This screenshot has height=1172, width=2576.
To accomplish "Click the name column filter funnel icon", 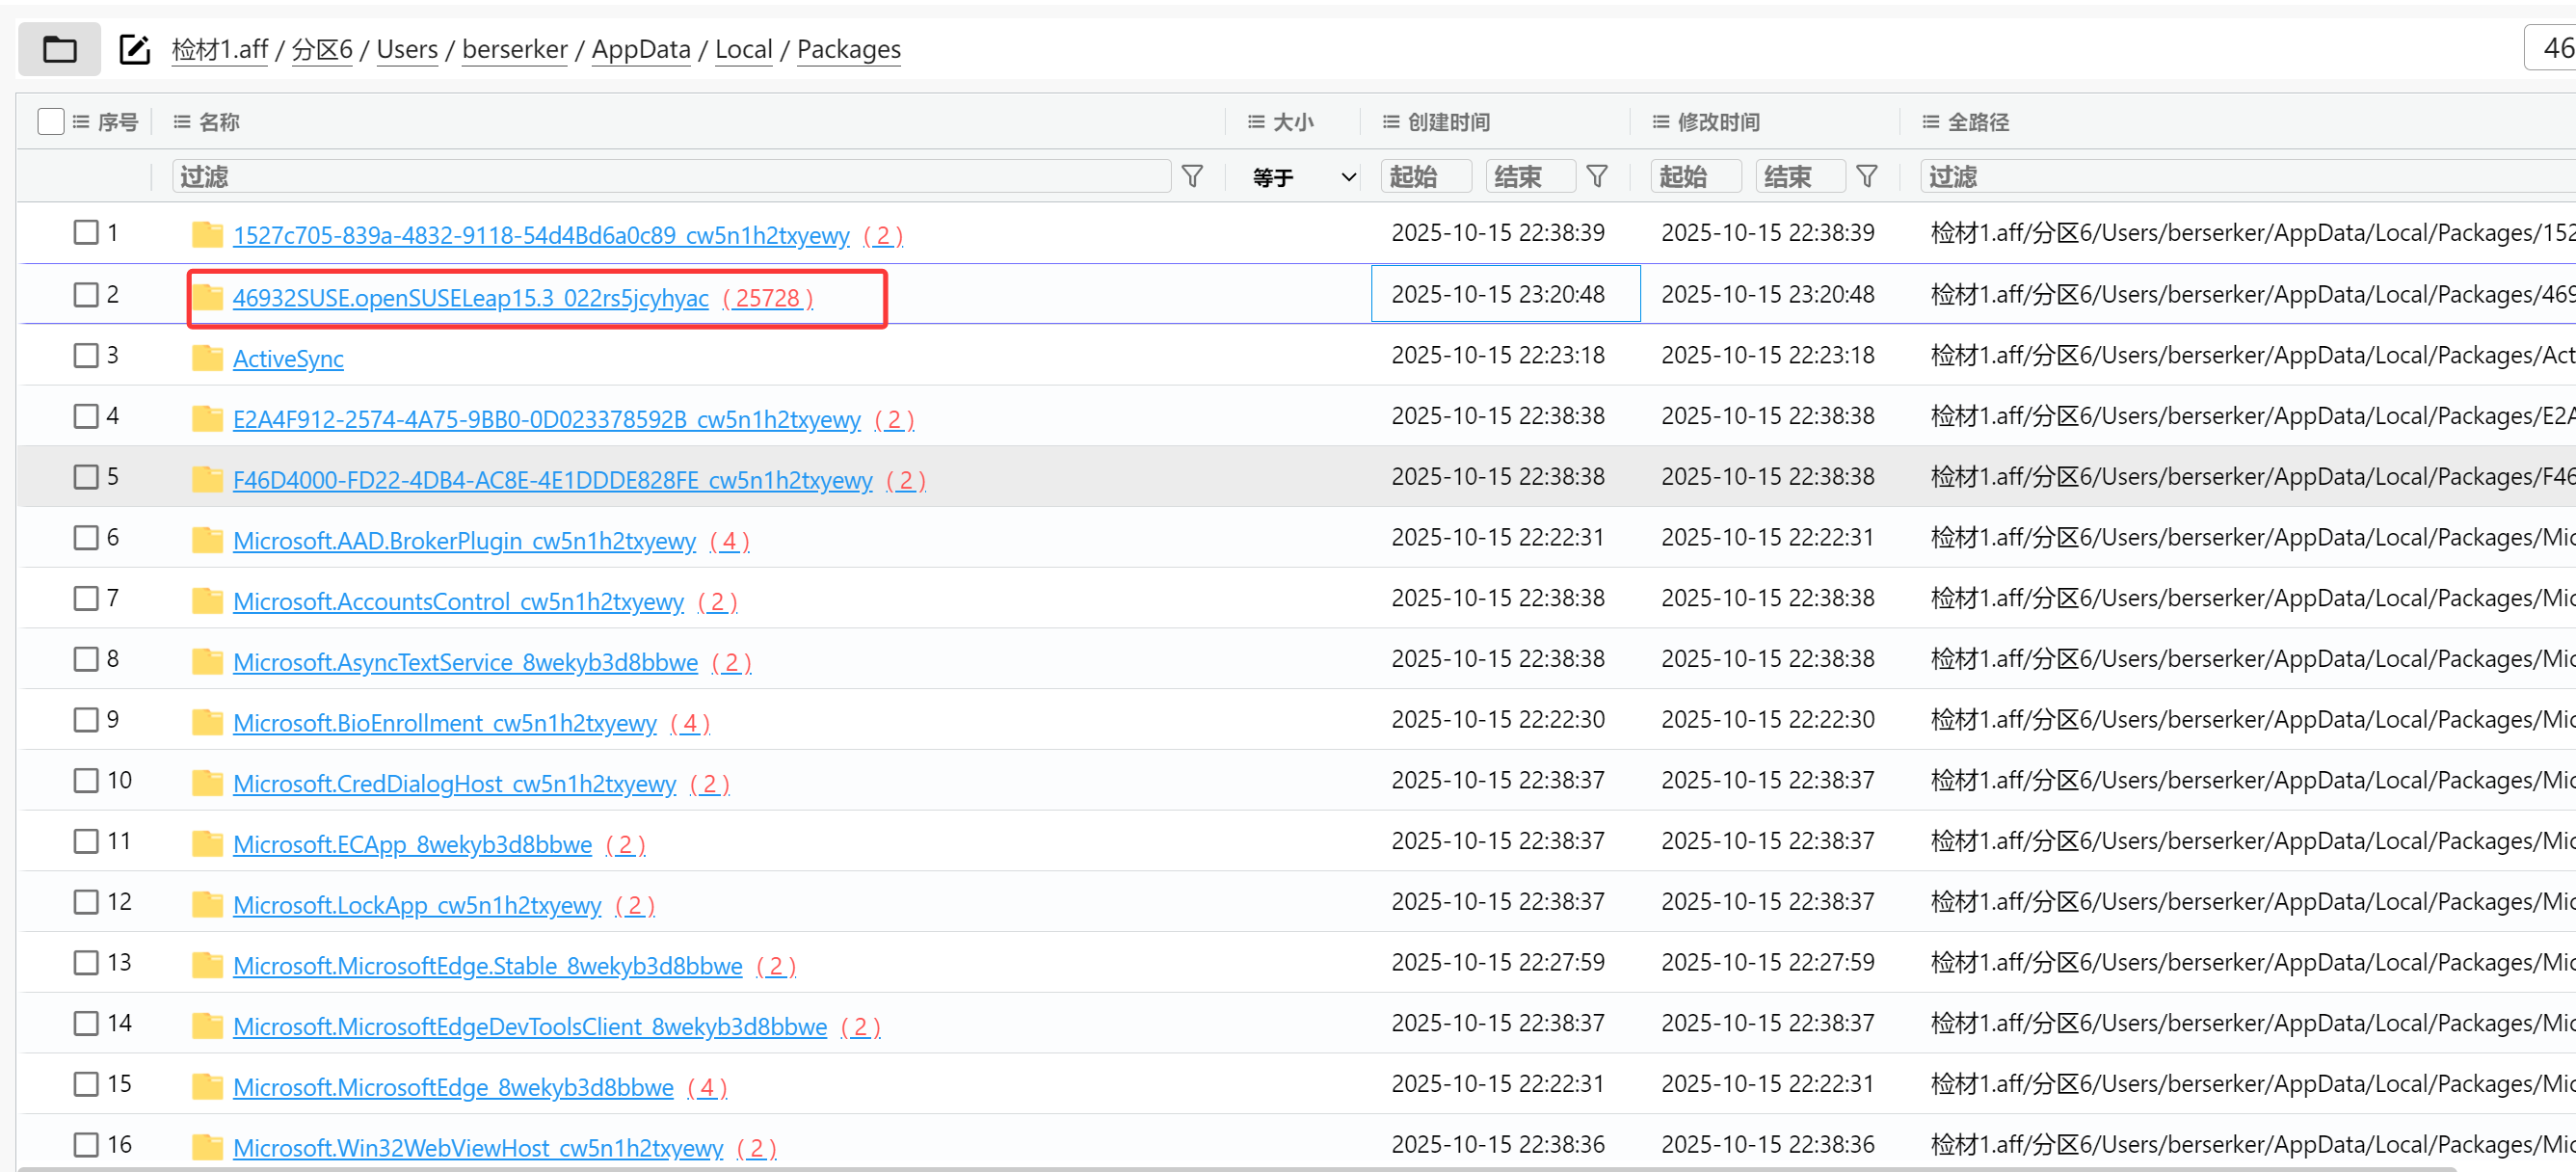I will [1192, 177].
